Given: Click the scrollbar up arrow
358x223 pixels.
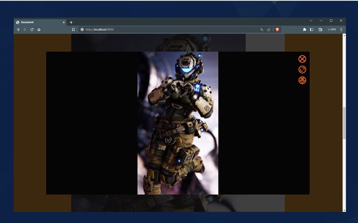Looking at the screenshot, I should [344, 35].
